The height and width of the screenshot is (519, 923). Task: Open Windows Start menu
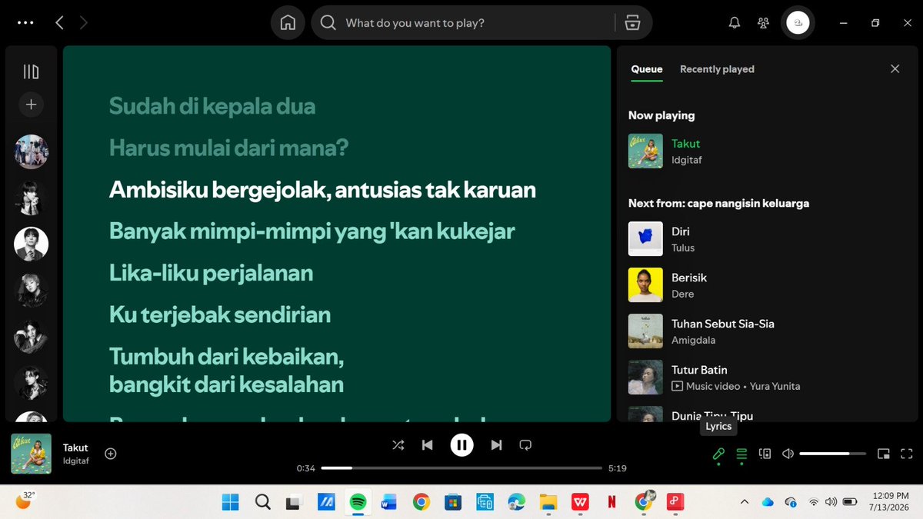pos(230,502)
